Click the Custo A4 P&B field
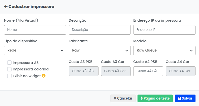Viewport: 199px width, 106px height. tap(148, 71)
